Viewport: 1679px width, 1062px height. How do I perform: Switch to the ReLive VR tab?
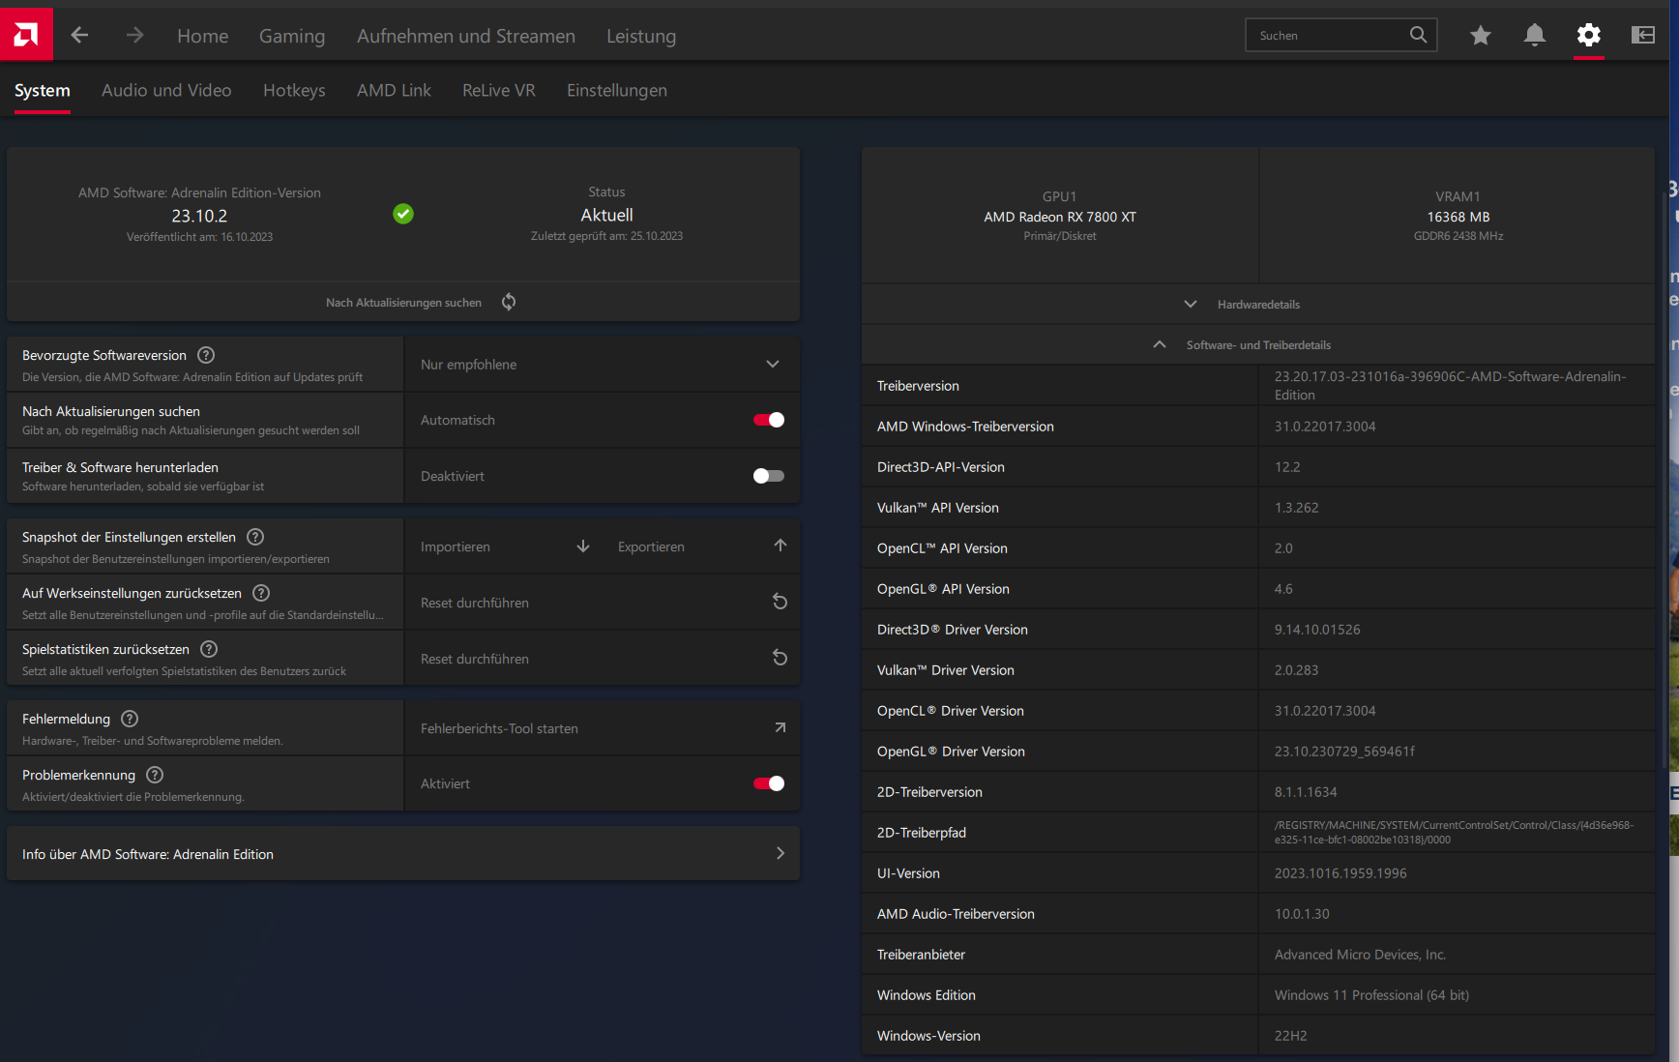click(499, 90)
